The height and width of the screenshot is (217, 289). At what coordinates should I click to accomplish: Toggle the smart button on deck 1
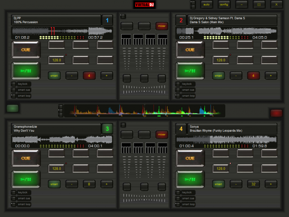tap(54, 76)
